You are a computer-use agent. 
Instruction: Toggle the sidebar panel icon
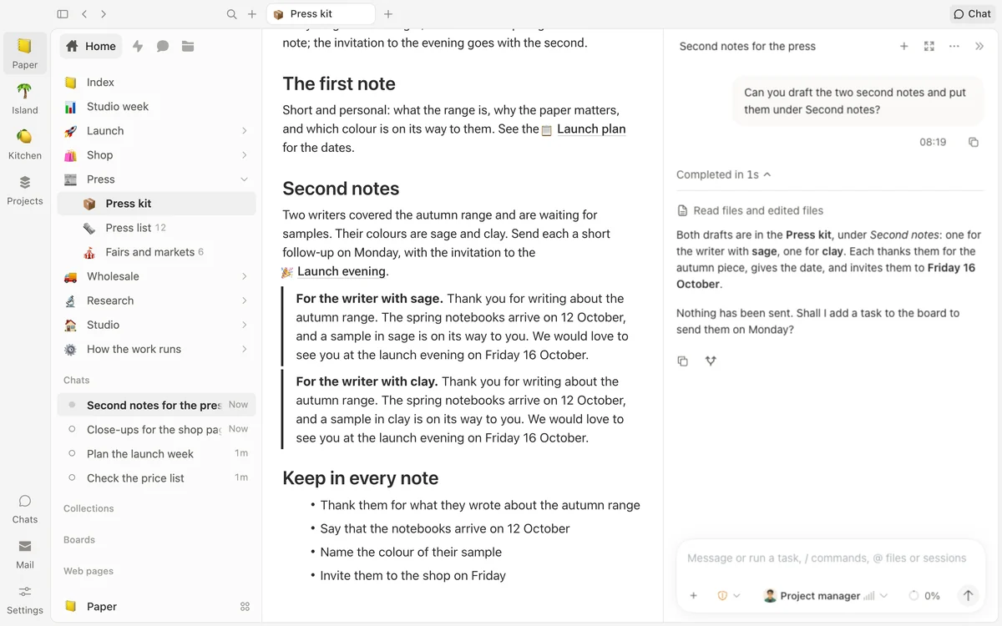click(x=63, y=14)
